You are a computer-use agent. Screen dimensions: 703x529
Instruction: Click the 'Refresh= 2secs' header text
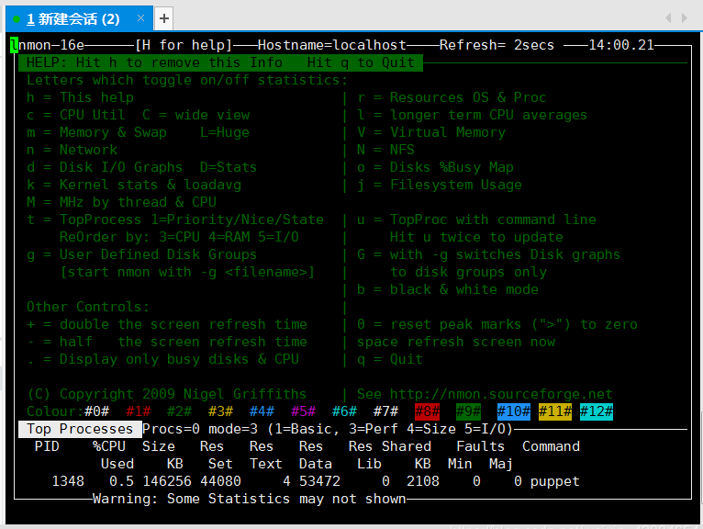pyautogui.click(x=497, y=45)
